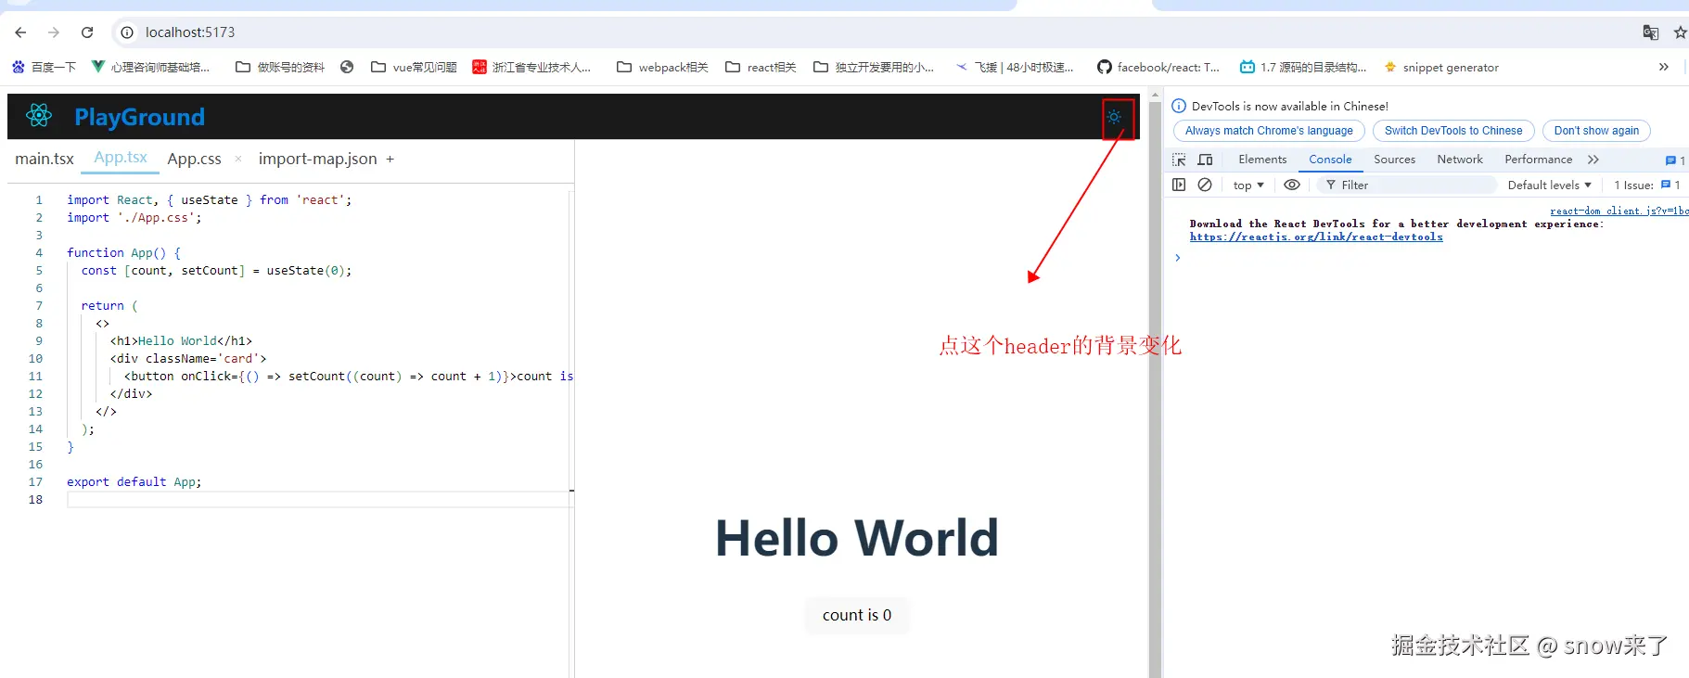Open the App.css file tab
The image size is (1689, 678).
point(194,159)
